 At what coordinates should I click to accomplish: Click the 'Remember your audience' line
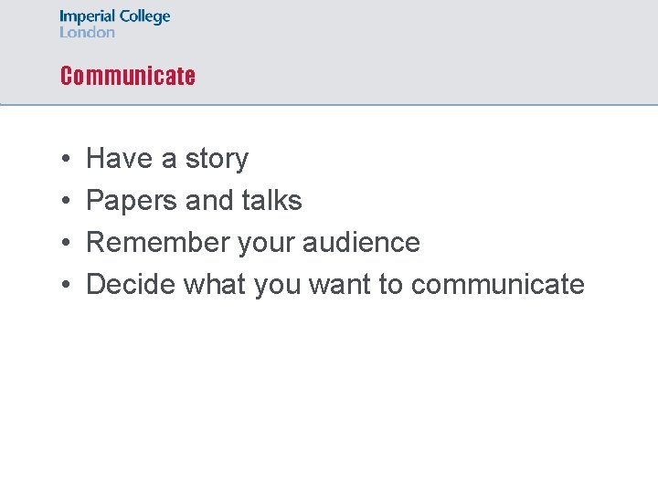tap(252, 243)
